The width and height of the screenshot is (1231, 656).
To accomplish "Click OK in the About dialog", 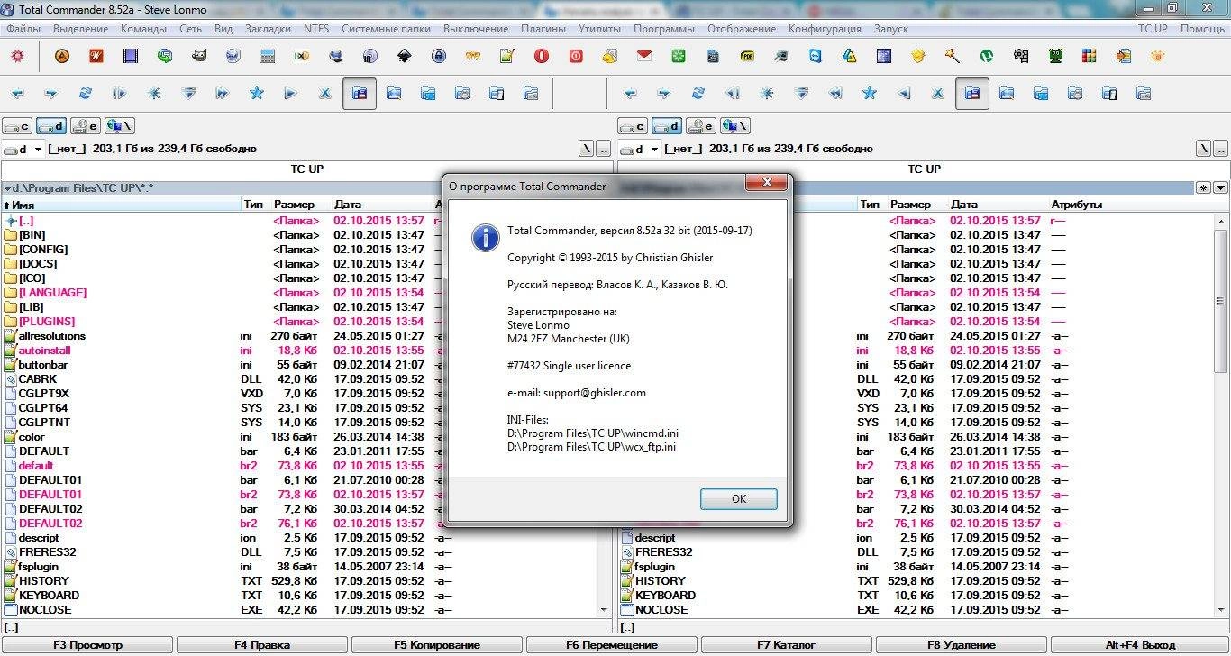I will tap(739, 499).
